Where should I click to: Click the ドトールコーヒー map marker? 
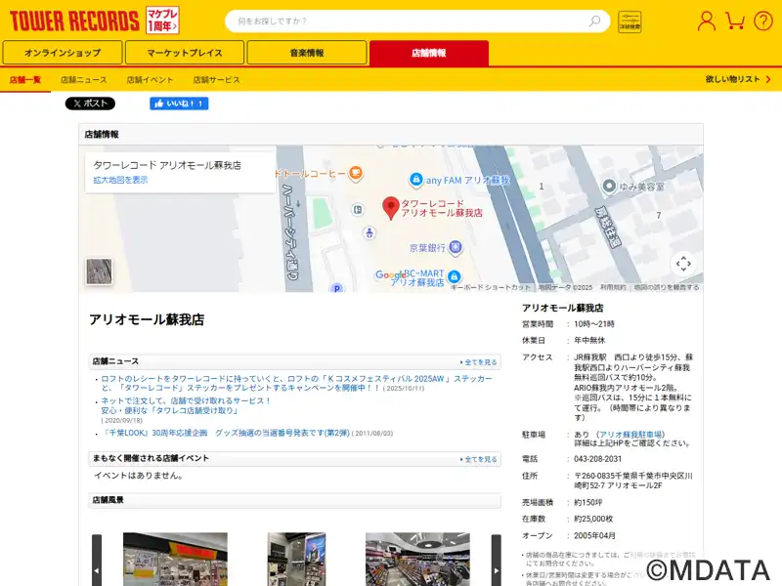pyautogui.click(x=355, y=174)
